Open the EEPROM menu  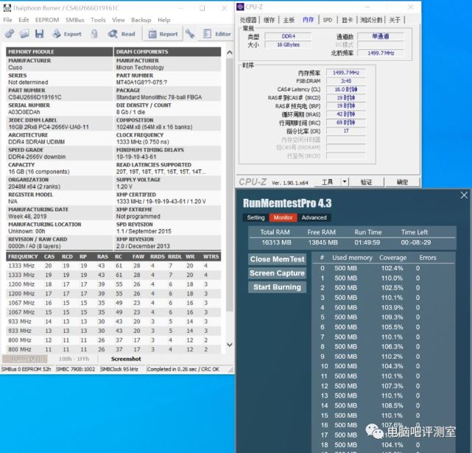[x=47, y=20]
